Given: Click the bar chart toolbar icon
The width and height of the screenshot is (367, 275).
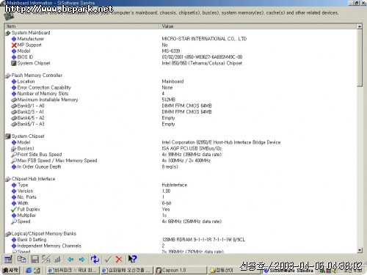Looking at the screenshot, I should (57, 260).
